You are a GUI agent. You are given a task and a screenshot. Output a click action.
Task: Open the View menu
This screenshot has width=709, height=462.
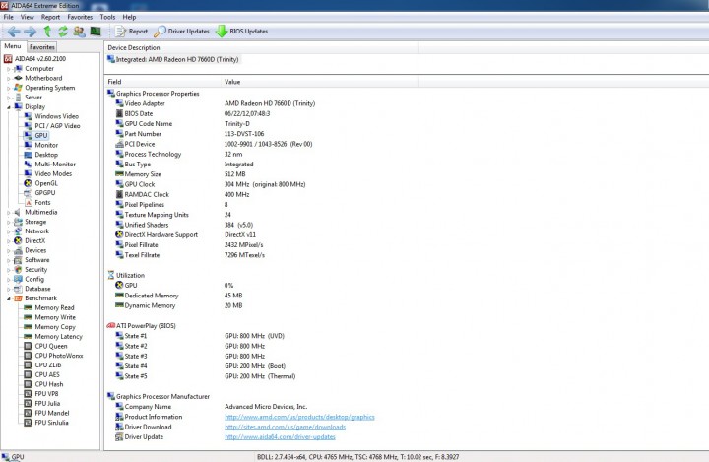28,17
